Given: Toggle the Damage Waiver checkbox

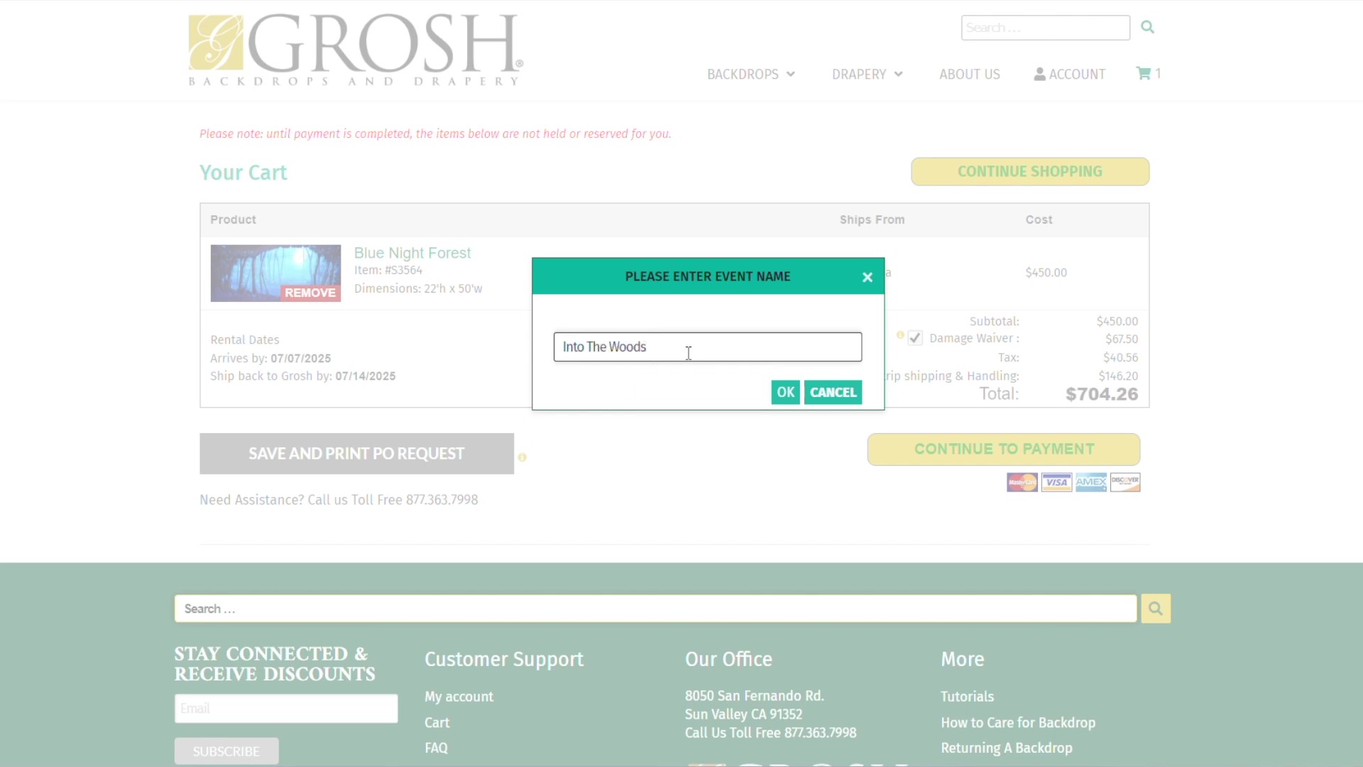Looking at the screenshot, I should 915,339.
